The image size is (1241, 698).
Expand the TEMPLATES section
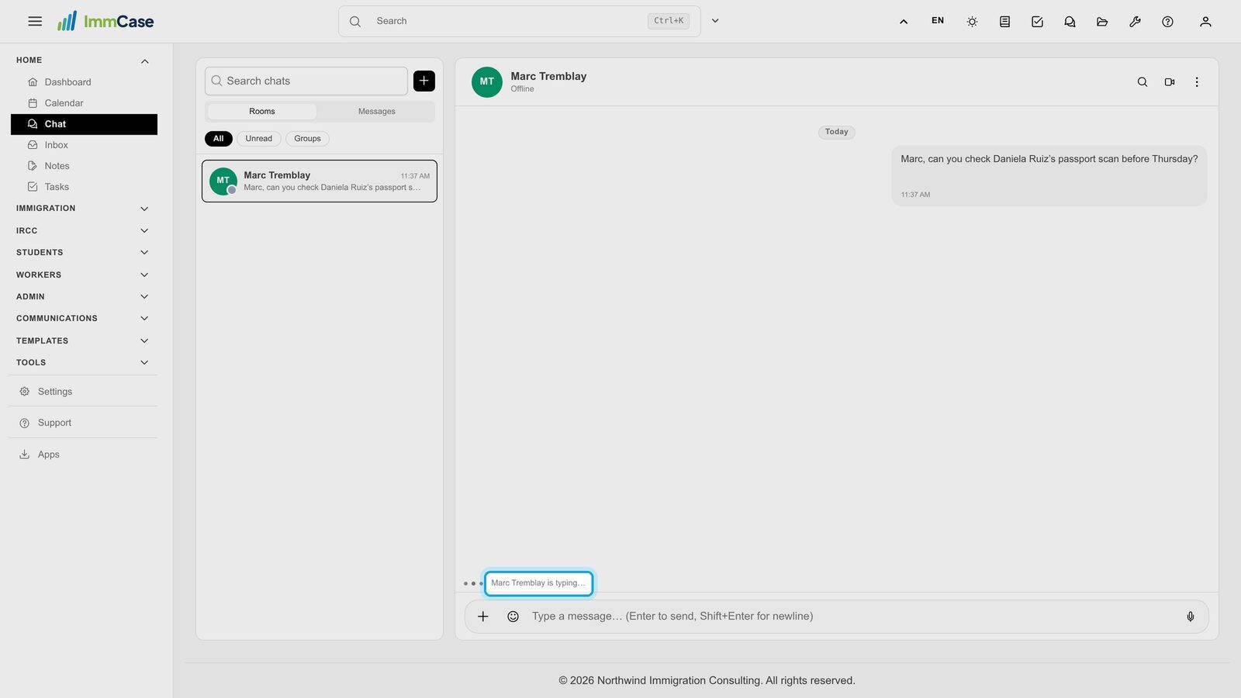(84, 341)
